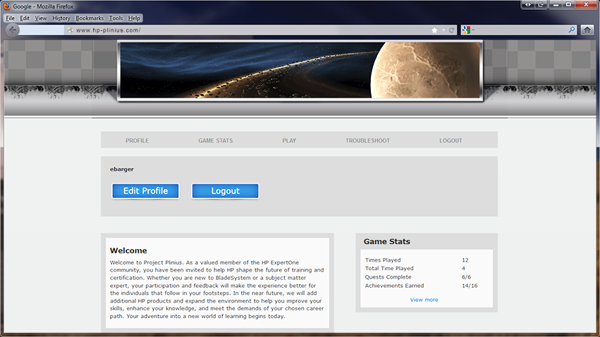This screenshot has height=337, width=600.
Task: Open the Bookmarks menu
Action: click(90, 18)
